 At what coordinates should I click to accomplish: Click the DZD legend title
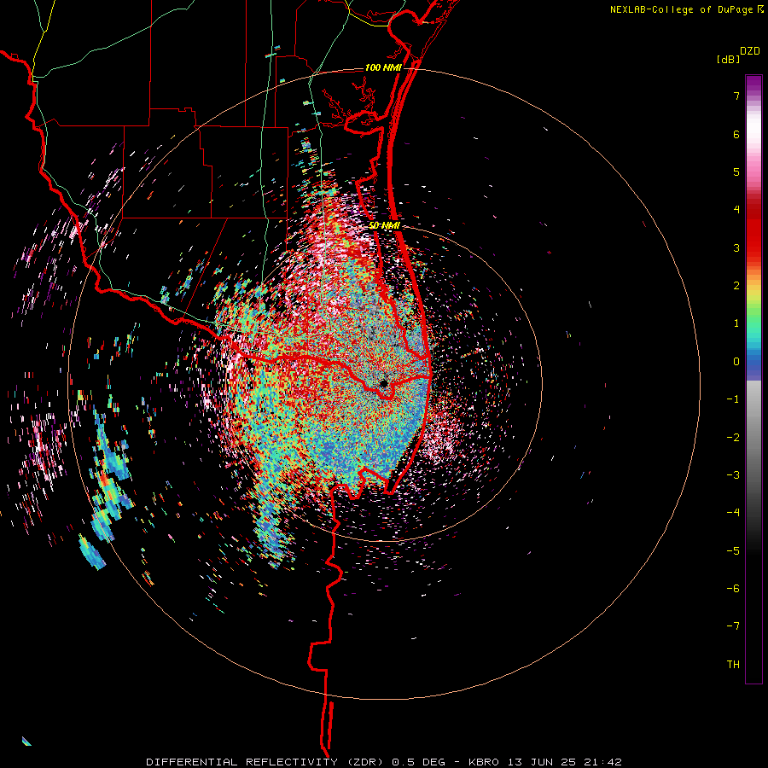coord(750,51)
